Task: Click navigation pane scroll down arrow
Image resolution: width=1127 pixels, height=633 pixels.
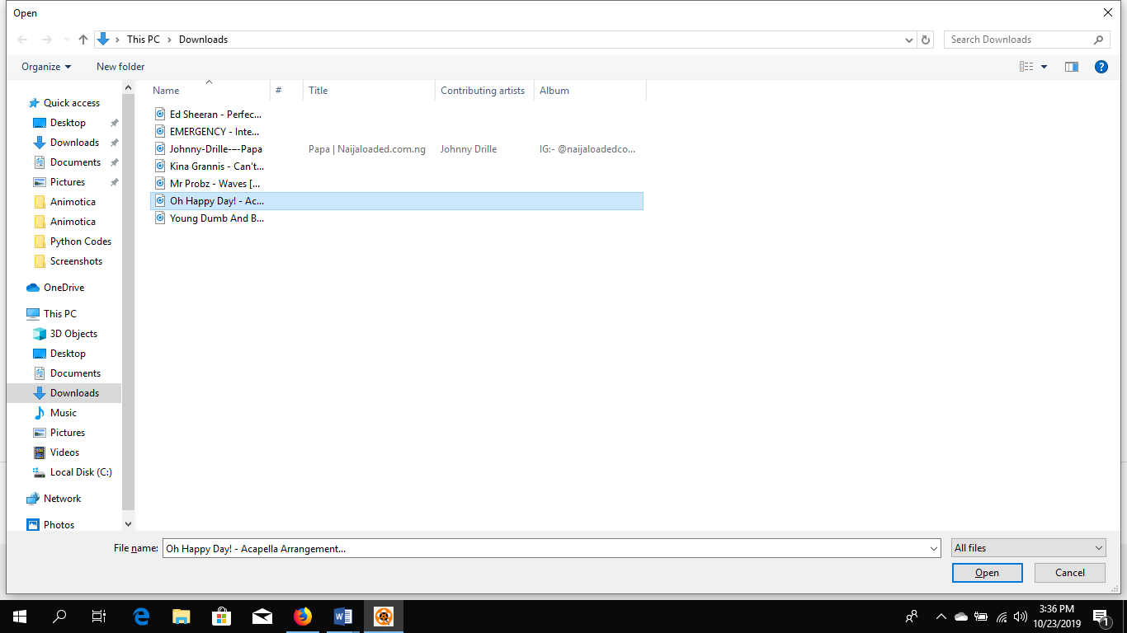Action: [x=128, y=523]
